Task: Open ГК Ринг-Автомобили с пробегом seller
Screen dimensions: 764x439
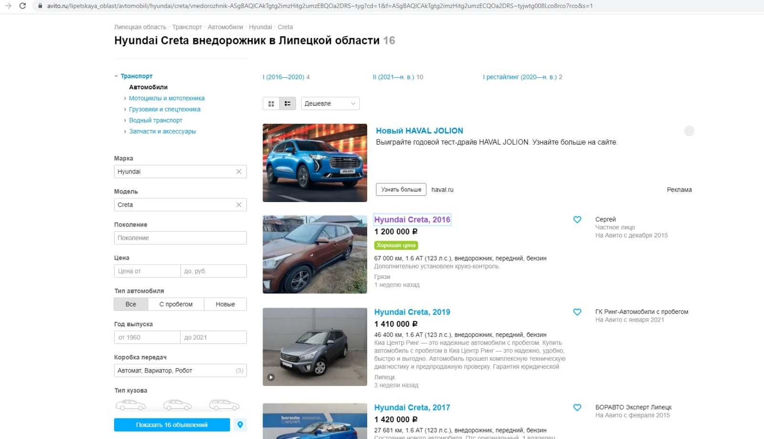Action: click(x=642, y=312)
